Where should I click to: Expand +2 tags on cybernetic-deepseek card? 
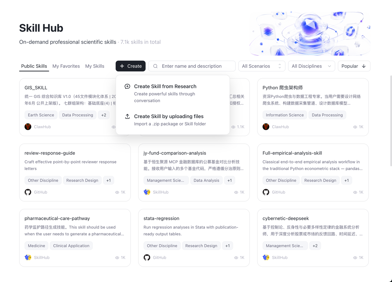click(x=315, y=246)
